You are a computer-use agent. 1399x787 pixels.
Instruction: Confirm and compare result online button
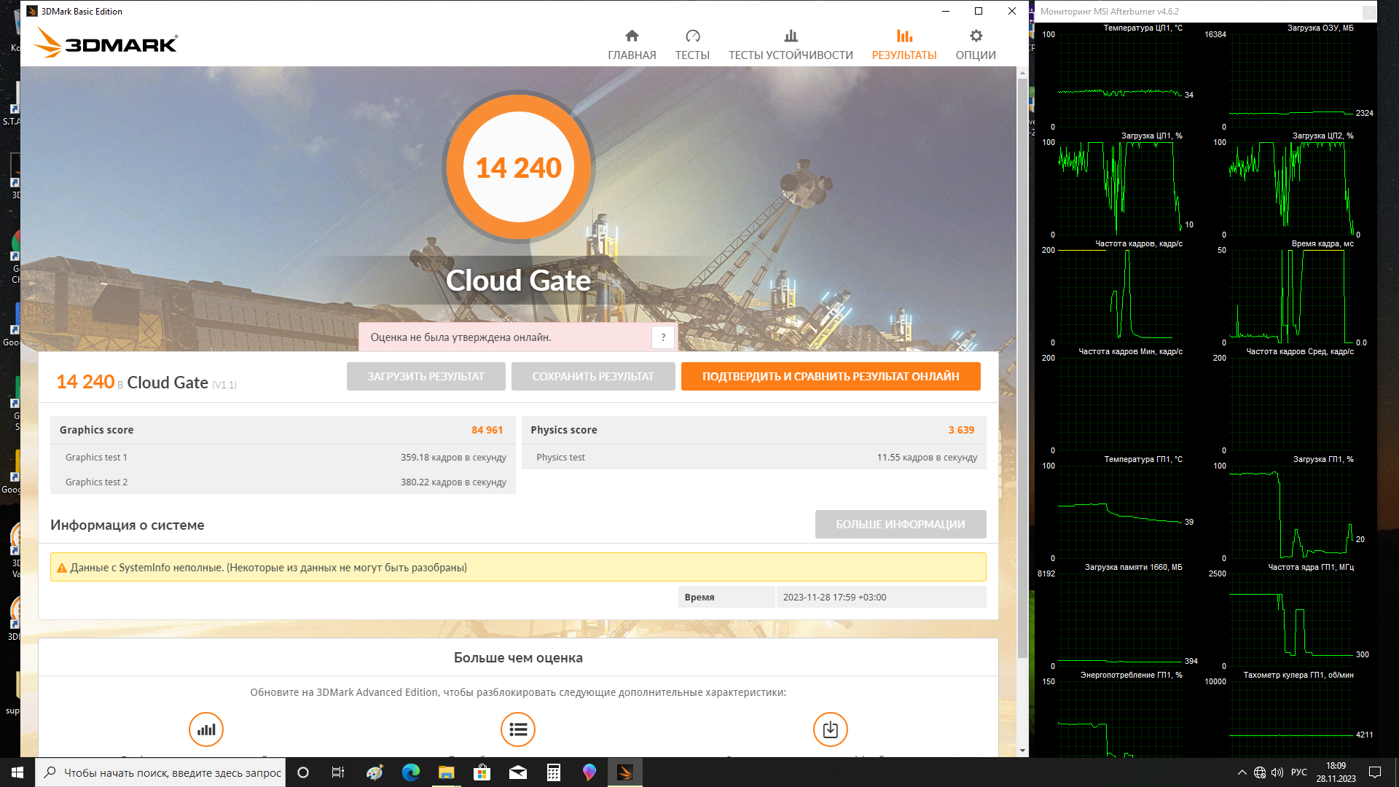click(830, 377)
